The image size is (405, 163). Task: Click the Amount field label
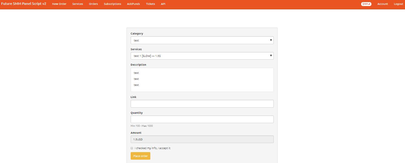136,133
